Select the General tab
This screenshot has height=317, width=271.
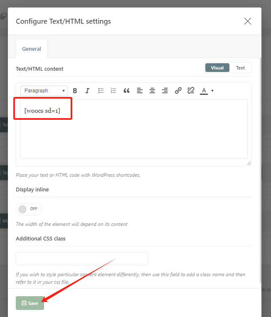coord(32,49)
